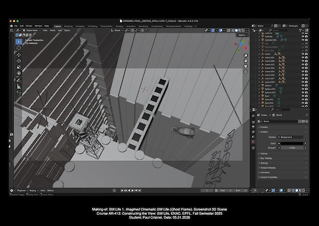Open the Global transform orientation dropdown
Screen dimensions: 319x226
click(x=117, y=31)
